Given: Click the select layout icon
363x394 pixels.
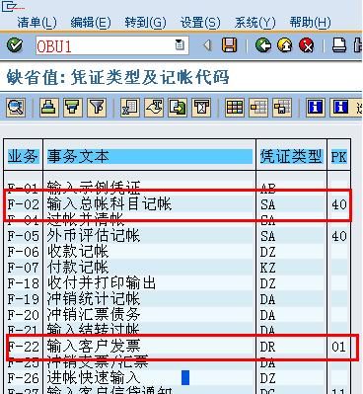Looking at the screenshot, I should tap(258, 108).
